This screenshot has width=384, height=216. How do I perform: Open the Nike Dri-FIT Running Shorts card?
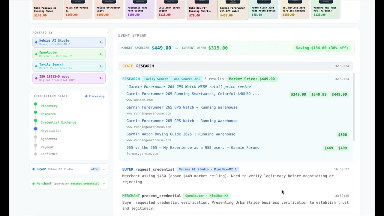(x=202, y=10)
